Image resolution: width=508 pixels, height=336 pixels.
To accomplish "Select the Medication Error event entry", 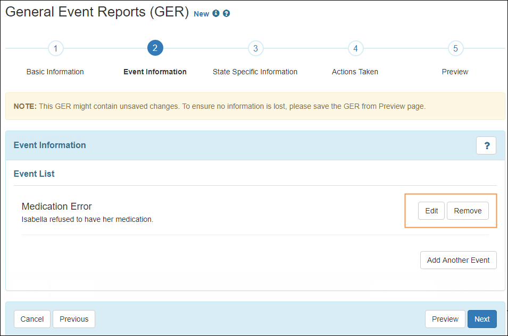I will pos(56,206).
